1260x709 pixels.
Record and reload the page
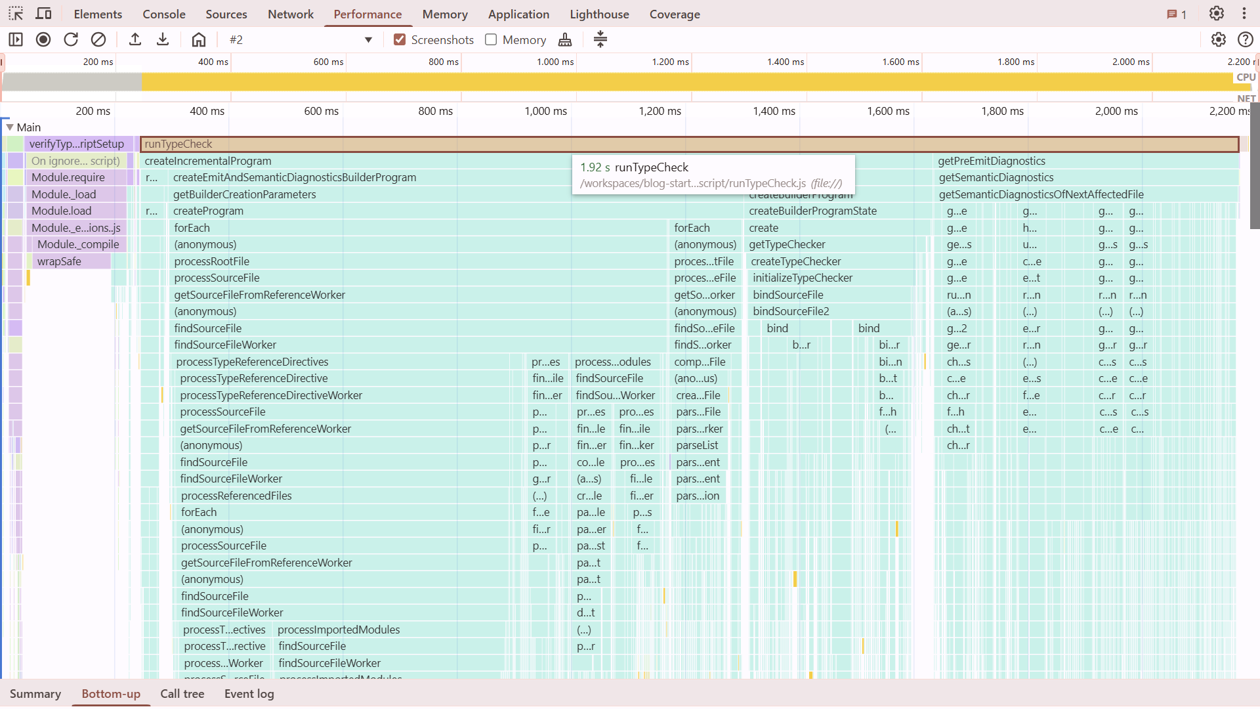pos(70,39)
